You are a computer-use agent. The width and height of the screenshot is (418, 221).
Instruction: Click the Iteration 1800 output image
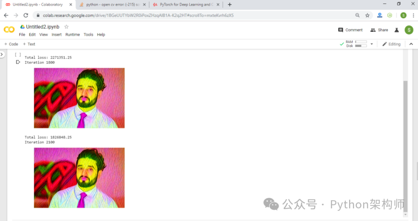[x=79, y=98]
